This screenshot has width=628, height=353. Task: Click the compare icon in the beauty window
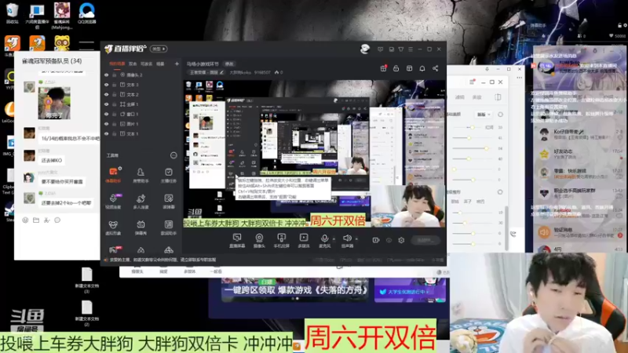(498, 97)
